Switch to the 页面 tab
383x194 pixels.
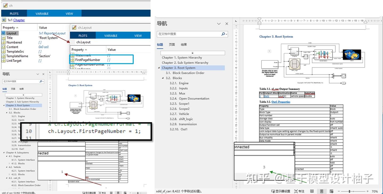172,44
